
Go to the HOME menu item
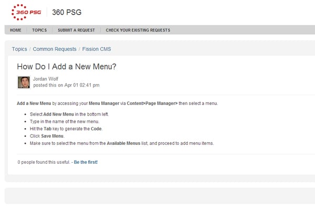tap(15, 30)
